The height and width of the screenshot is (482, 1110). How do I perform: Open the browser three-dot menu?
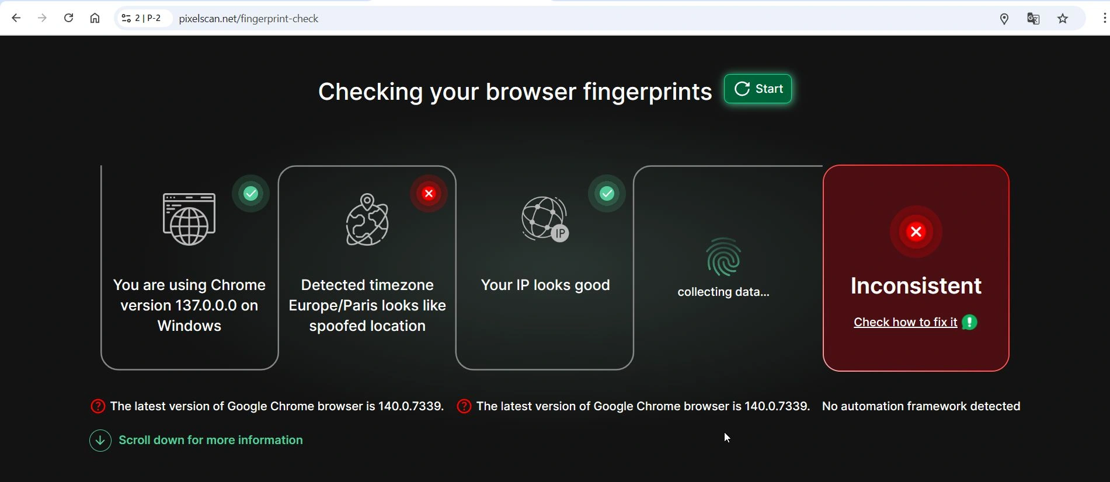(1104, 19)
